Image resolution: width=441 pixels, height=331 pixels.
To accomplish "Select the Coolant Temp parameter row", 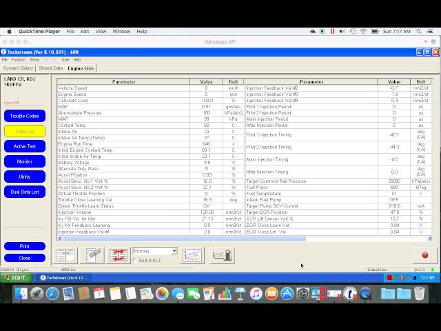I will 150,126.
